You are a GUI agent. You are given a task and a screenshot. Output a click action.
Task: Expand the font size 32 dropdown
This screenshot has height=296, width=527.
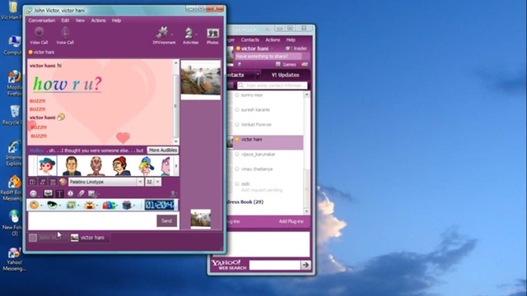(x=157, y=182)
